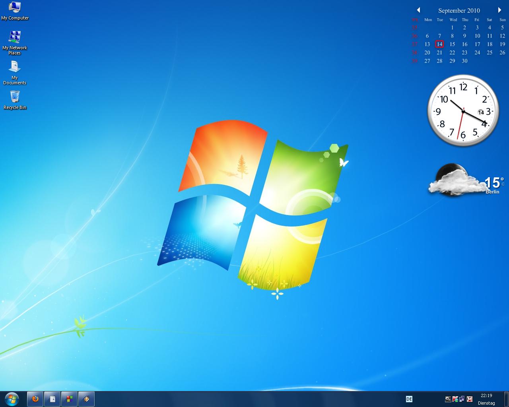Select date 20 in the calendar
The image size is (509, 407).
(x=427, y=52)
